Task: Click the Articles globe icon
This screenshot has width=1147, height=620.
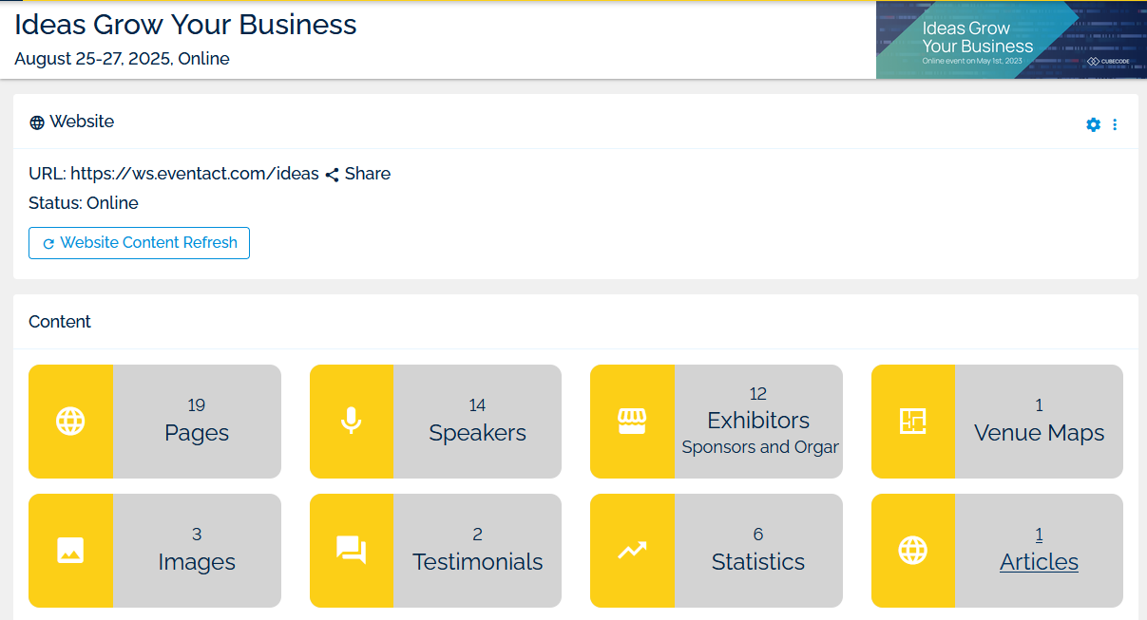Action: tap(912, 551)
